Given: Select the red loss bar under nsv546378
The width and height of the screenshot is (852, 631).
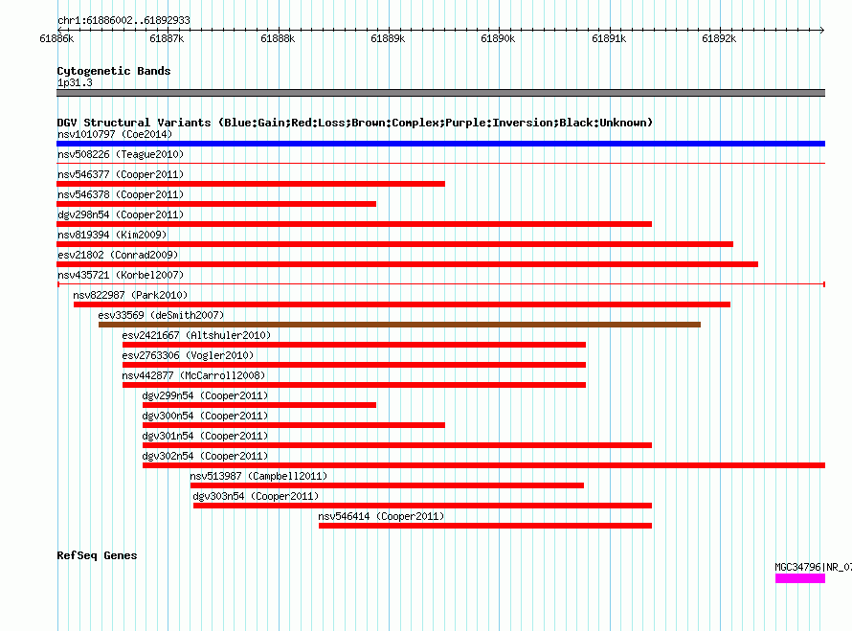Looking at the screenshot, I should (x=216, y=204).
